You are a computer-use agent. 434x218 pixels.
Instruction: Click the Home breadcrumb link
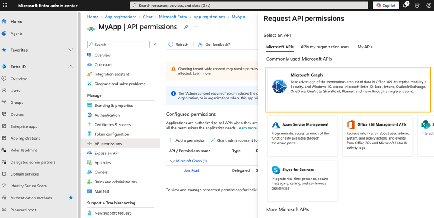pos(93,17)
